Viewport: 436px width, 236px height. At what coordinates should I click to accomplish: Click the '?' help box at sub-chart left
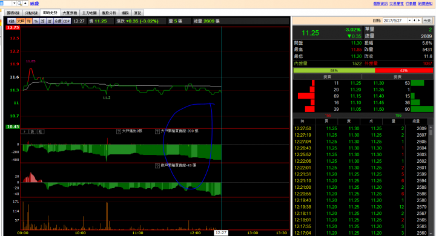point(24,131)
